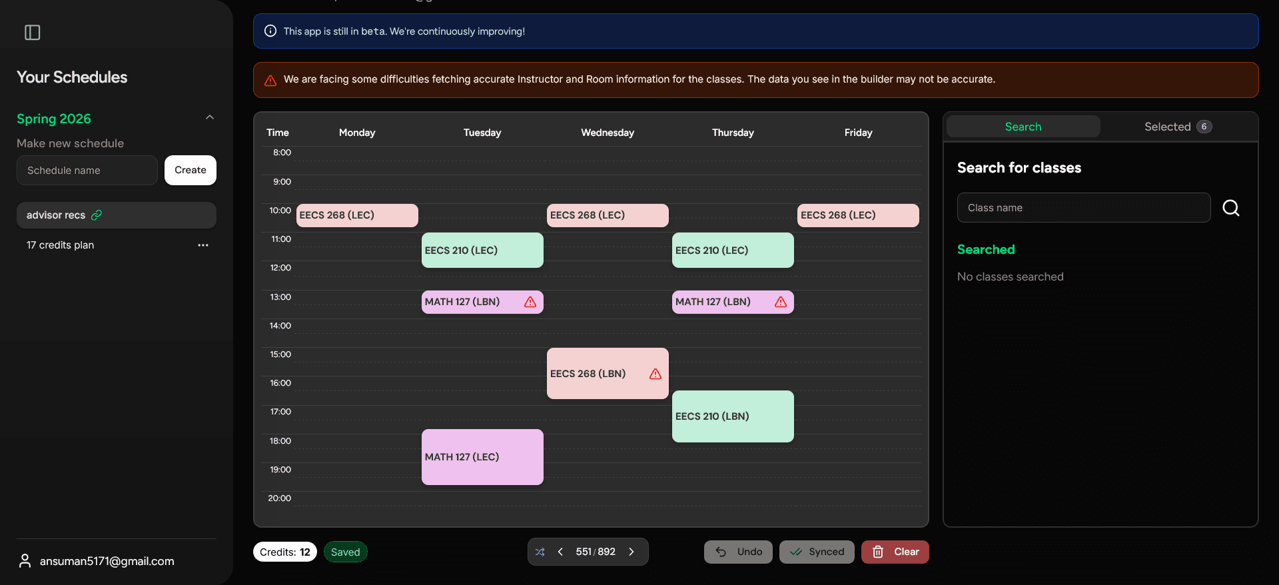Create a new schedule

[191, 170]
